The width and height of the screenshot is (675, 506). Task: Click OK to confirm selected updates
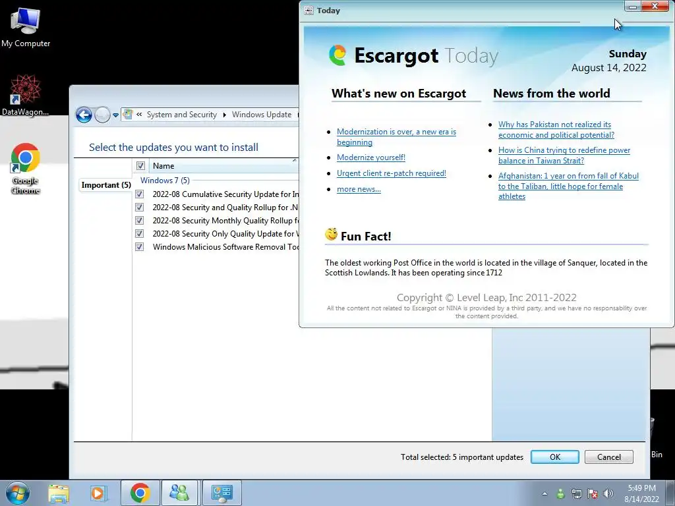pos(554,457)
